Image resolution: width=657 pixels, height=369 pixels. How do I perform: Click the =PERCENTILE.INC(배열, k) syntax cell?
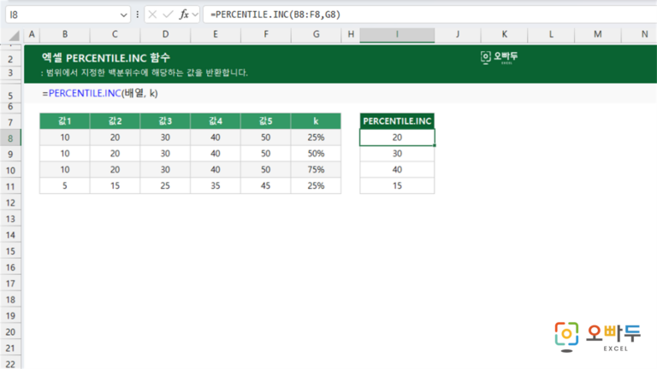[100, 93]
